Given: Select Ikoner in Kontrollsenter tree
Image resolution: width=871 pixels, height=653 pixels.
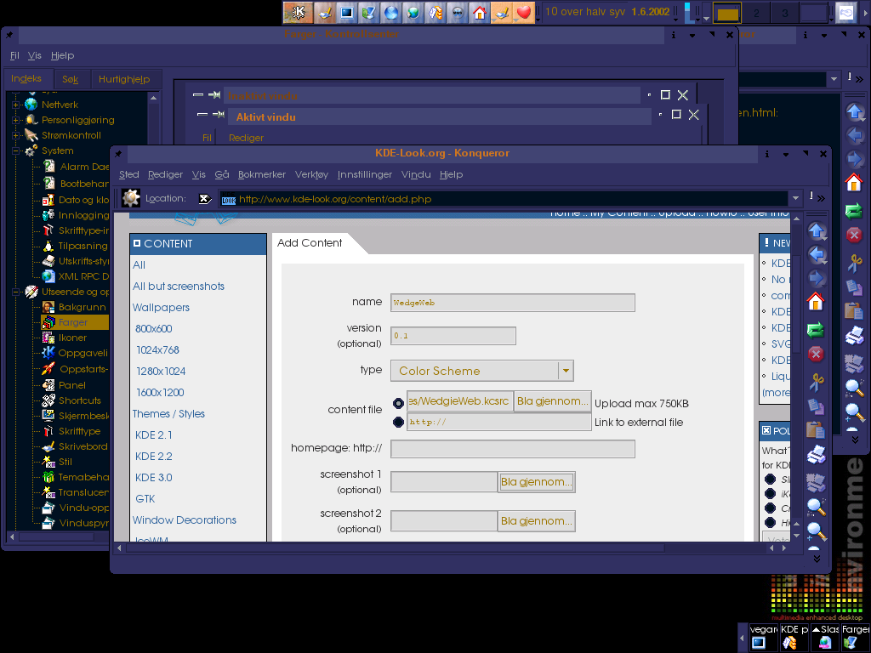Looking at the screenshot, I should click(72, 338).
